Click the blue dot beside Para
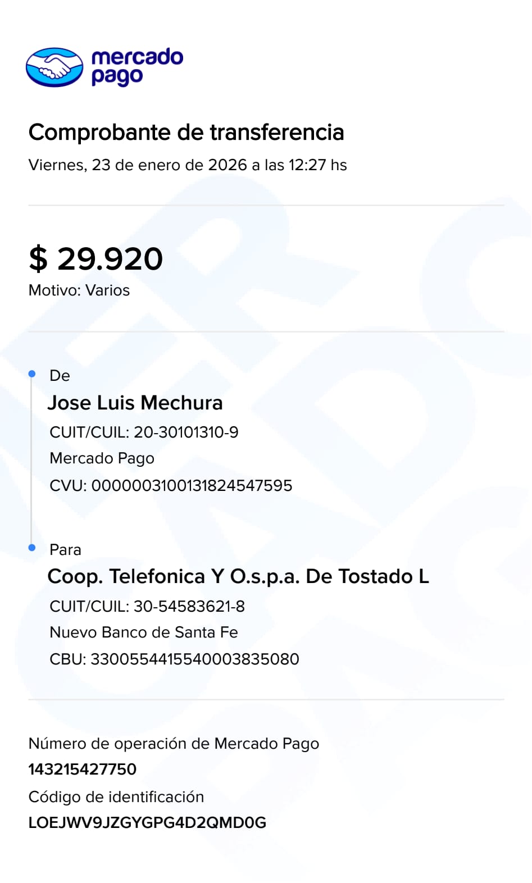Image resolution: width=532 pixels, height=883 pixels. tap(32, 548)
